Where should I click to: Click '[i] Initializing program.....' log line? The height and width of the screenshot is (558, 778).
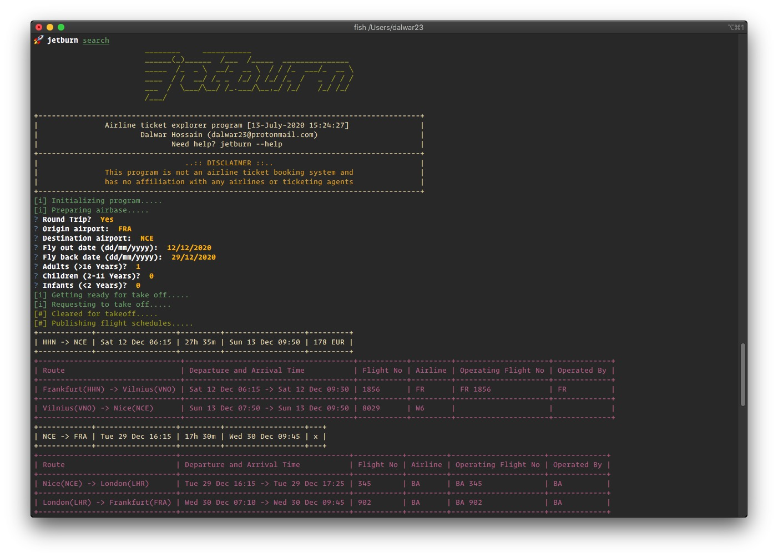click(98, 201)
